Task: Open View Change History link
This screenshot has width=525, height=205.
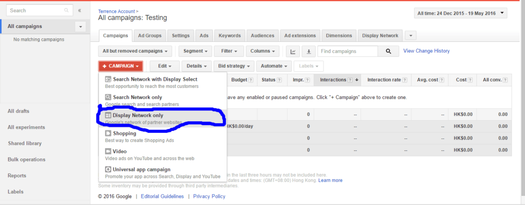Action: click(427, 51)
